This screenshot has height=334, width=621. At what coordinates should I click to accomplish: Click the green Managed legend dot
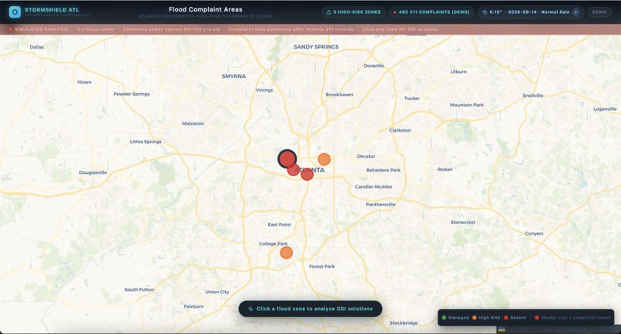[444, 317]
